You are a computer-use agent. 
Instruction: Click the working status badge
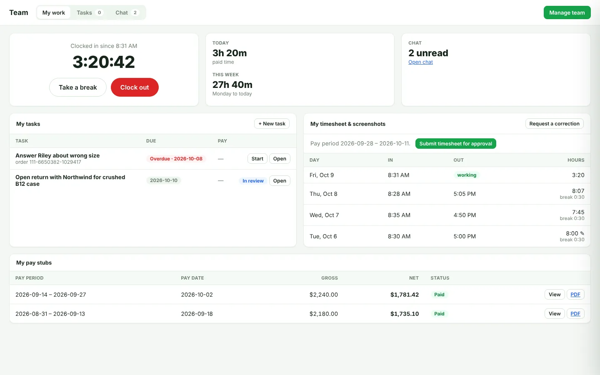coord(467,175)
